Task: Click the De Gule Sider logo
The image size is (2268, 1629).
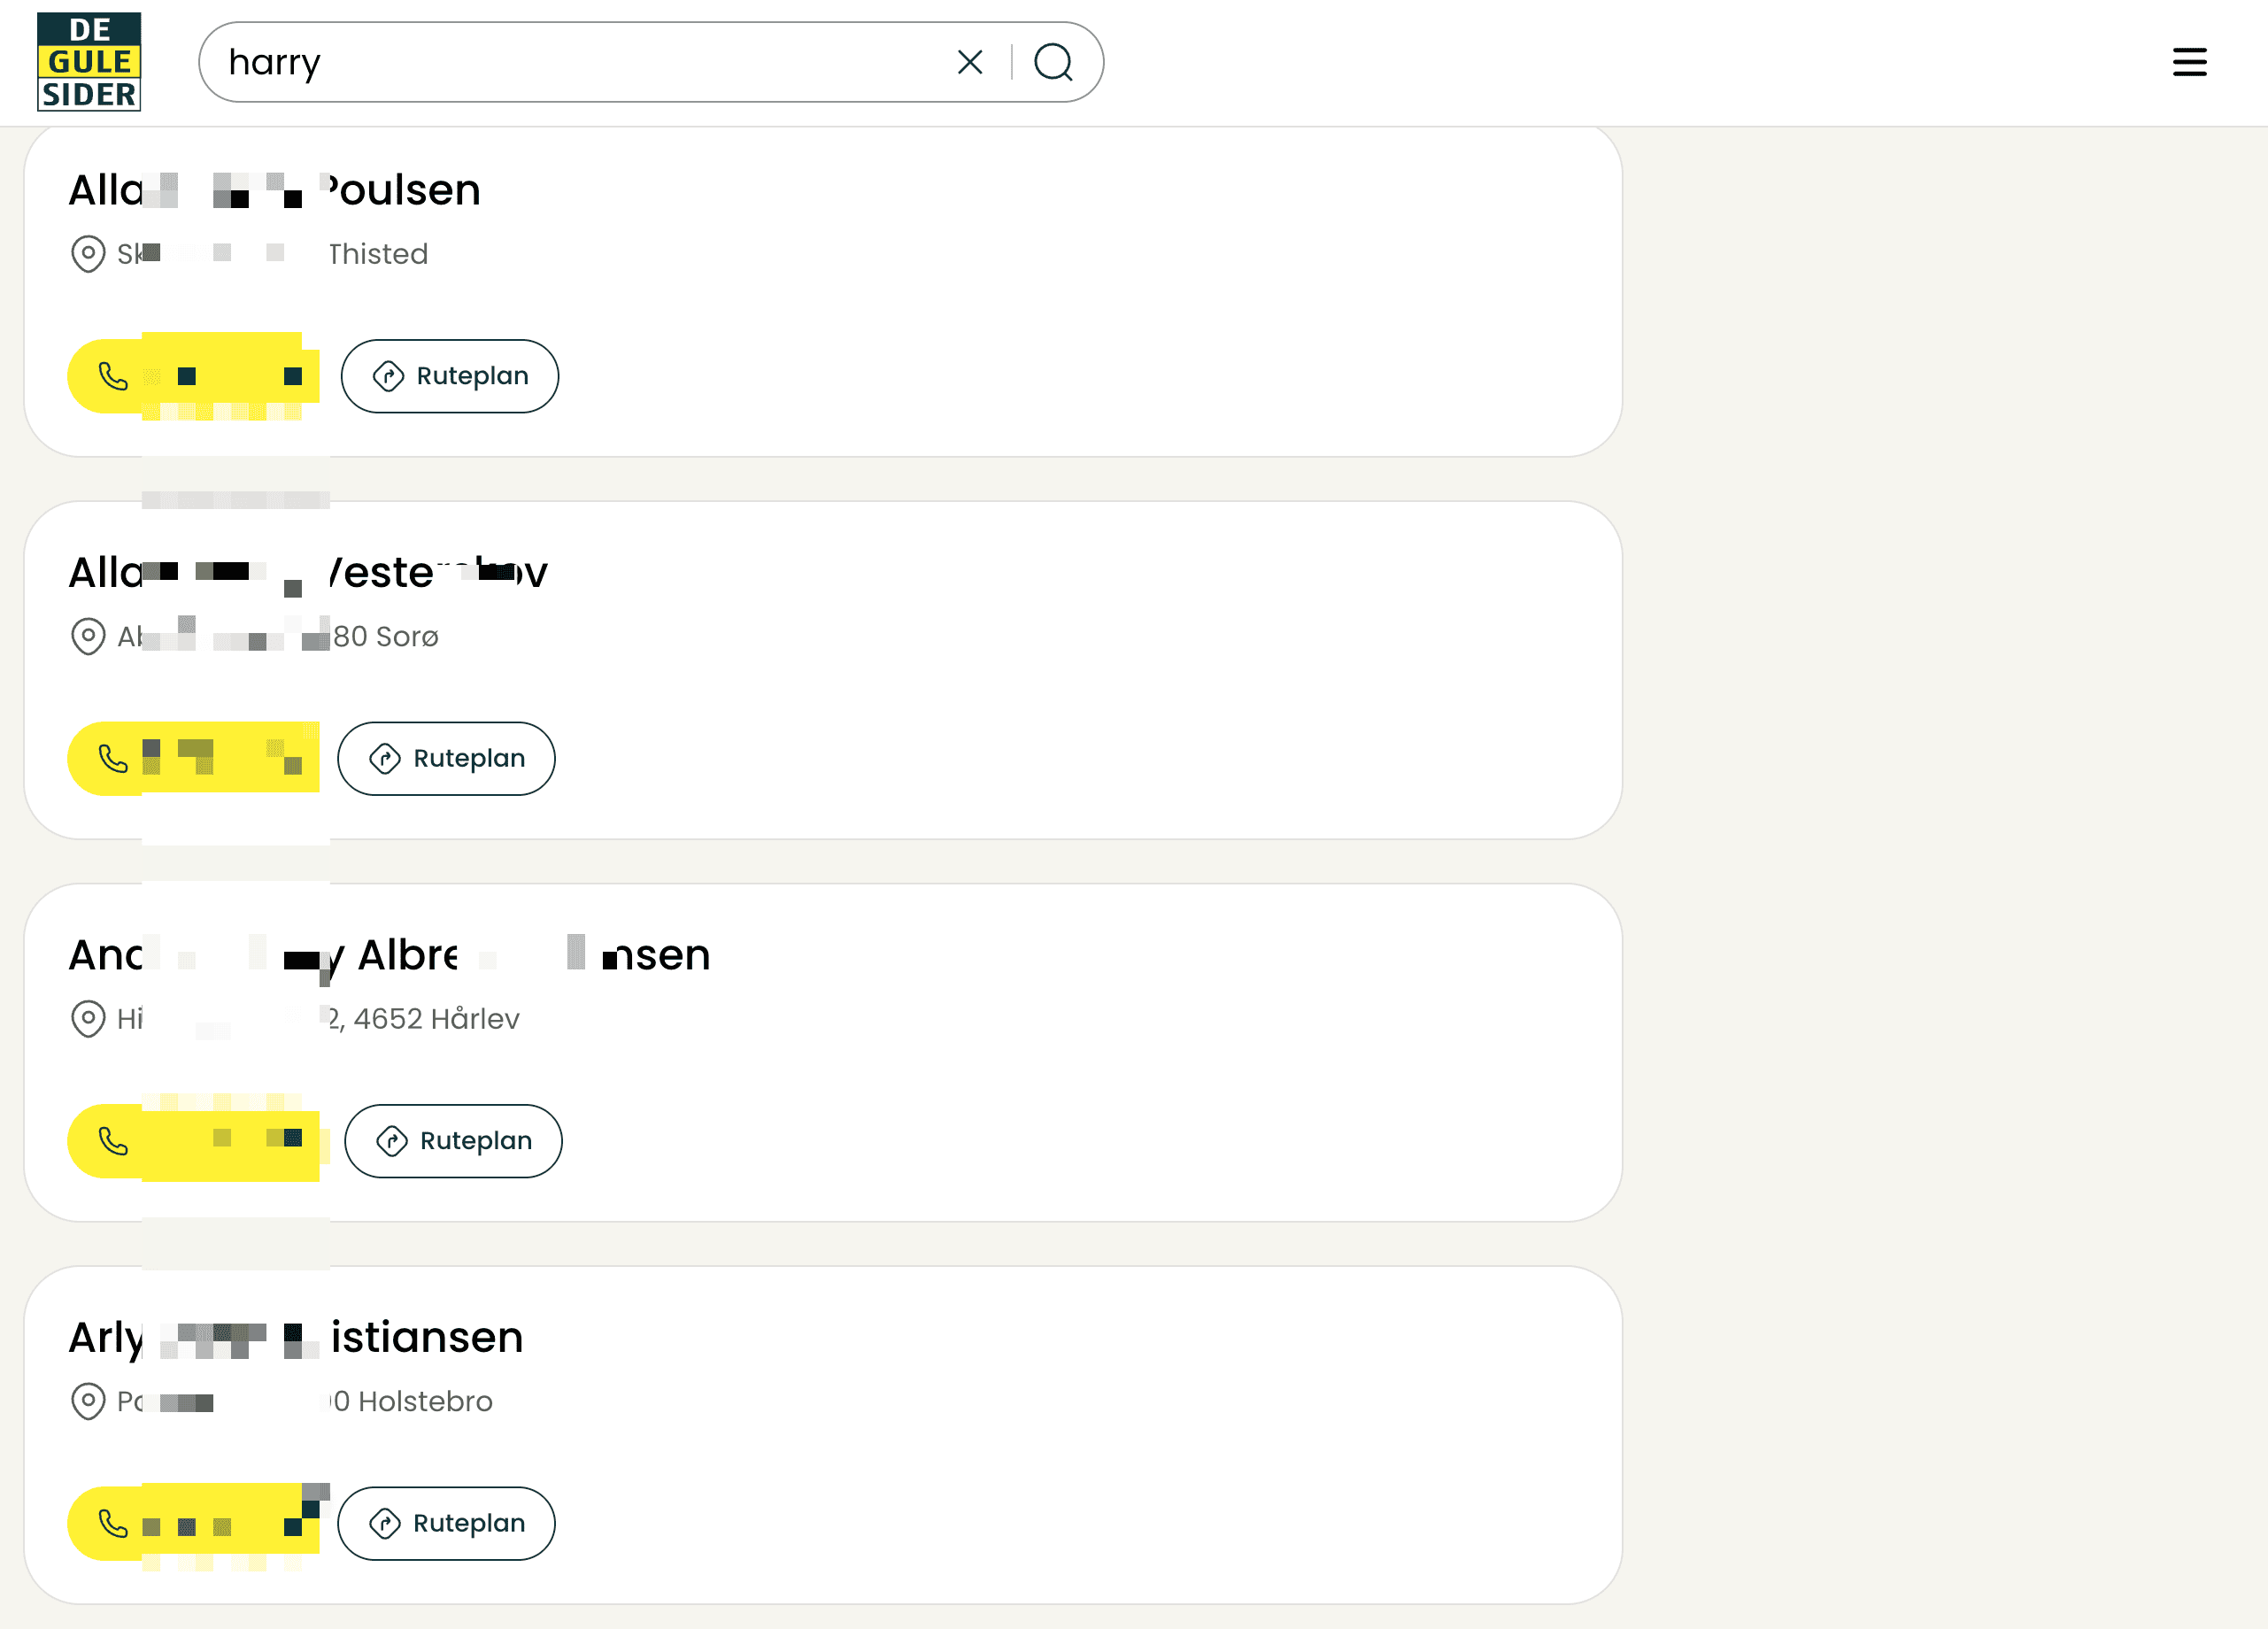Action: [x=89, y=62]
